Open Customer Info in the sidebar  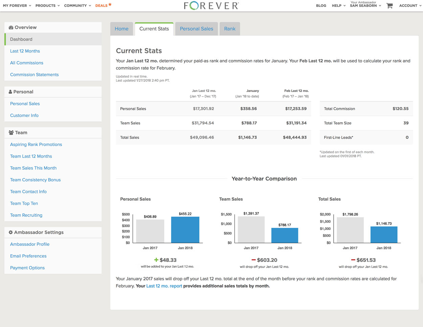click(24, 116)
